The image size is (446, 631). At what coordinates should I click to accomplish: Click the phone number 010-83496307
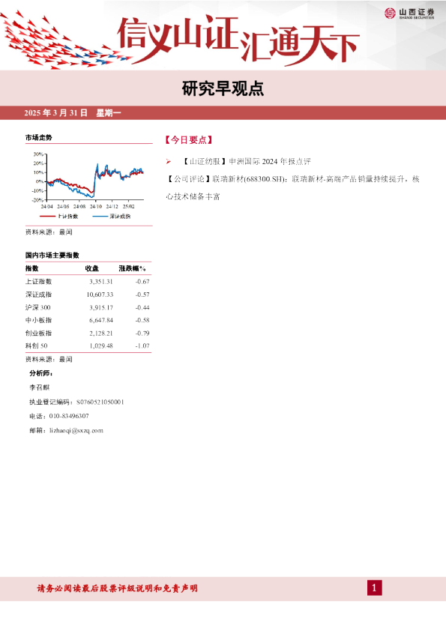69,416
